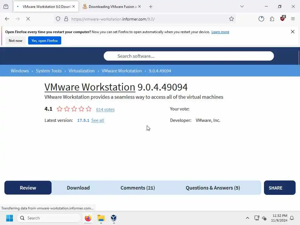Open the Firefox hamburger menu

click(x=293, y=19)
